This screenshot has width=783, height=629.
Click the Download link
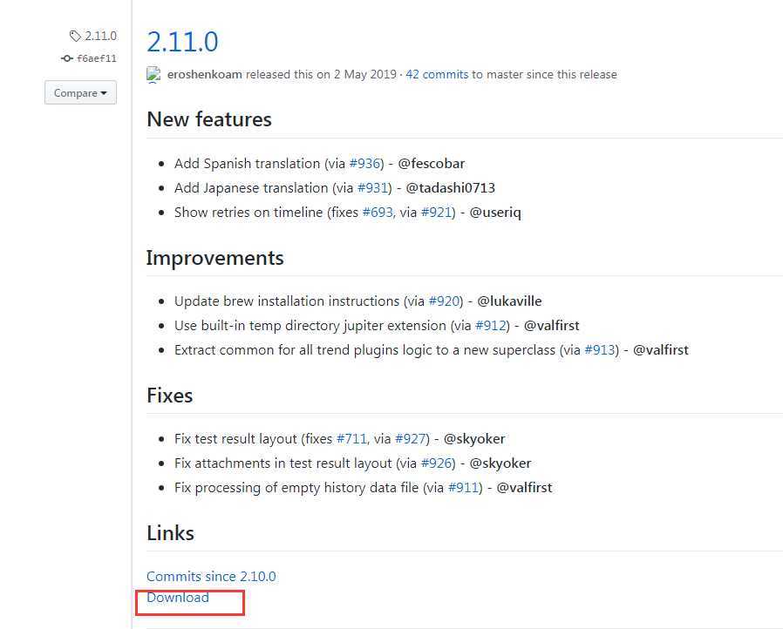178,598
